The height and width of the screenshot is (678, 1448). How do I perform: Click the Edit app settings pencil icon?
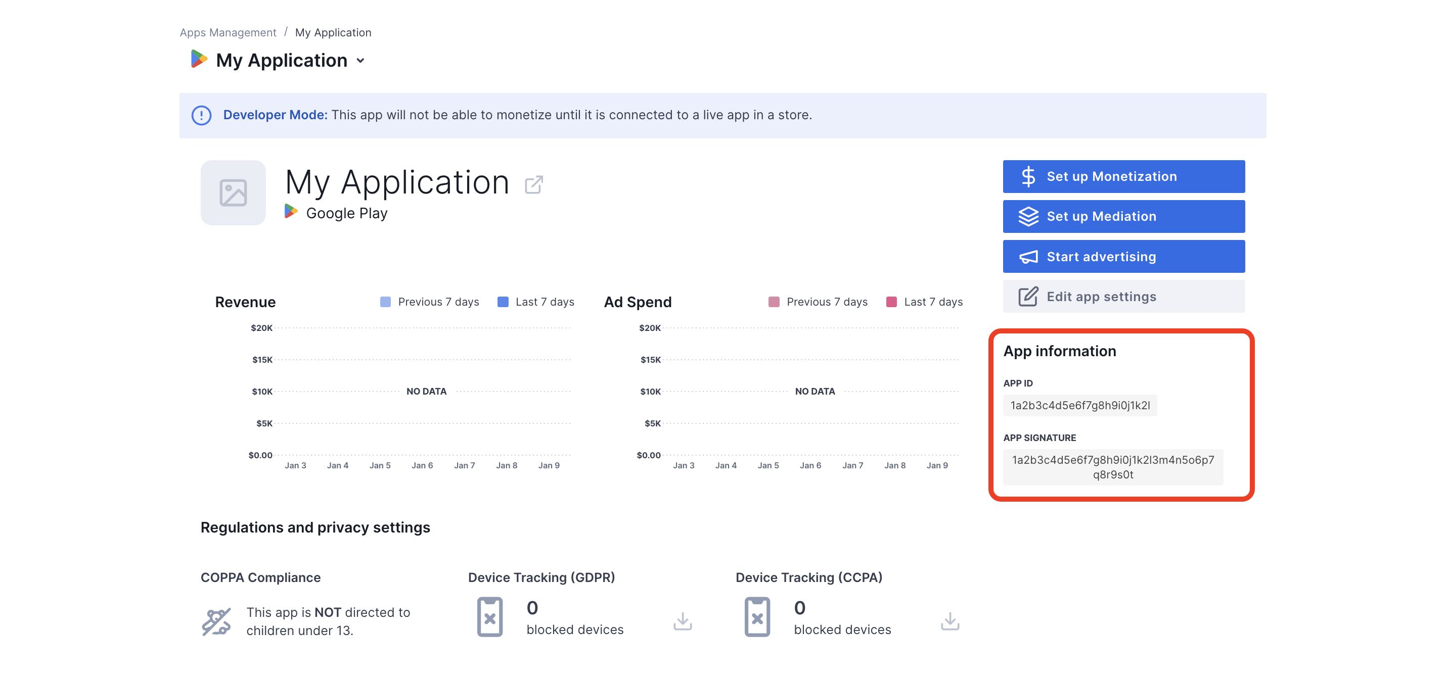pos(1027,296)
